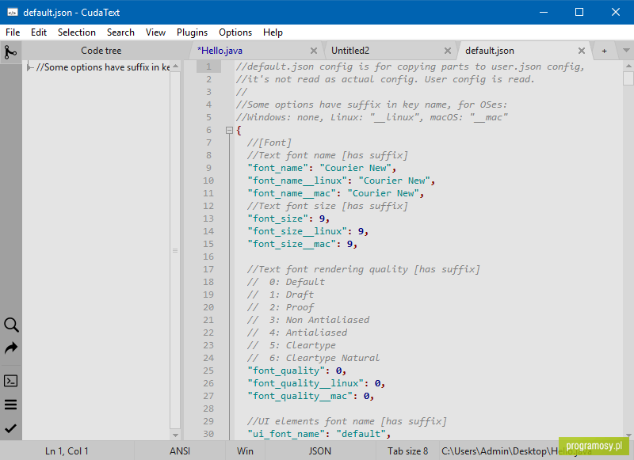Close the default.json tab
Image resolution: width=634 pixels, height=460 pixels.
(x=582, y=51)
